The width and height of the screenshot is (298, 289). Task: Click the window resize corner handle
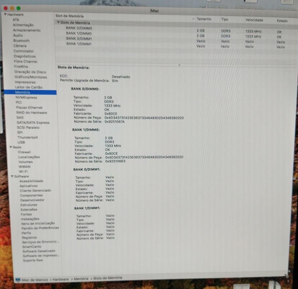click(287, 276)
